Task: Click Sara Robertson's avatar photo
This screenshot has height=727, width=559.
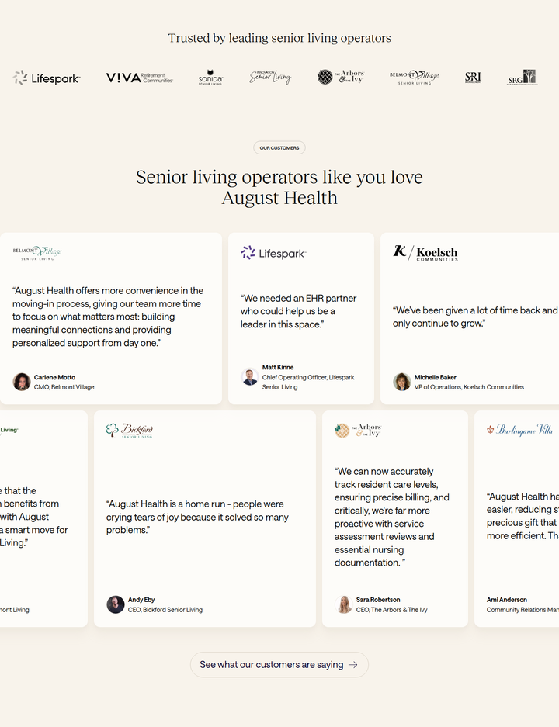Action: pyautogui.click(x=344, y=604)
